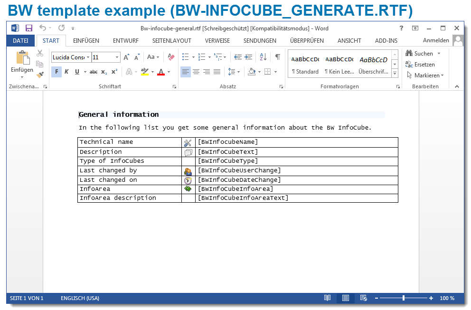Toggle show paragraph marks ¶
This screenshot has width=471, height=310.
(x=278, y=57)
